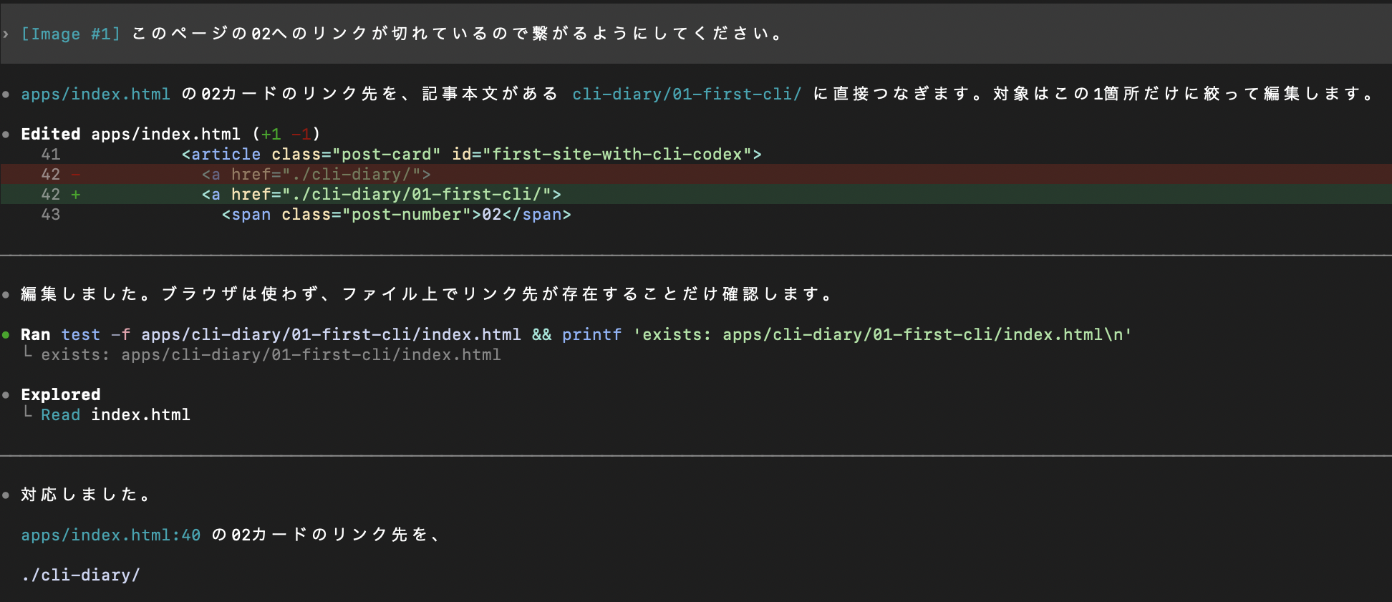
Task: Click the prompt chevron before [Image #1]
Action: click(x=6, y=34)
